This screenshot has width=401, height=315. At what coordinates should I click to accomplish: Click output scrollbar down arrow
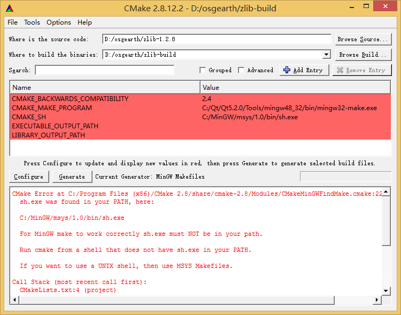(386, 291)
